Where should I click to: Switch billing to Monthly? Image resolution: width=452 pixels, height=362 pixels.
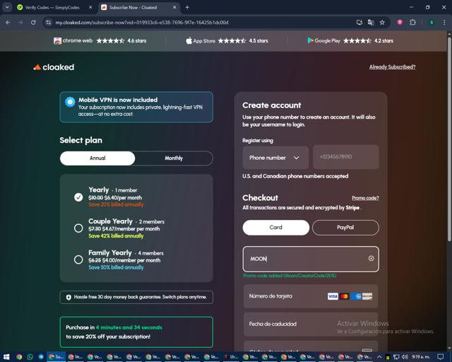click(x=174, y=158)
